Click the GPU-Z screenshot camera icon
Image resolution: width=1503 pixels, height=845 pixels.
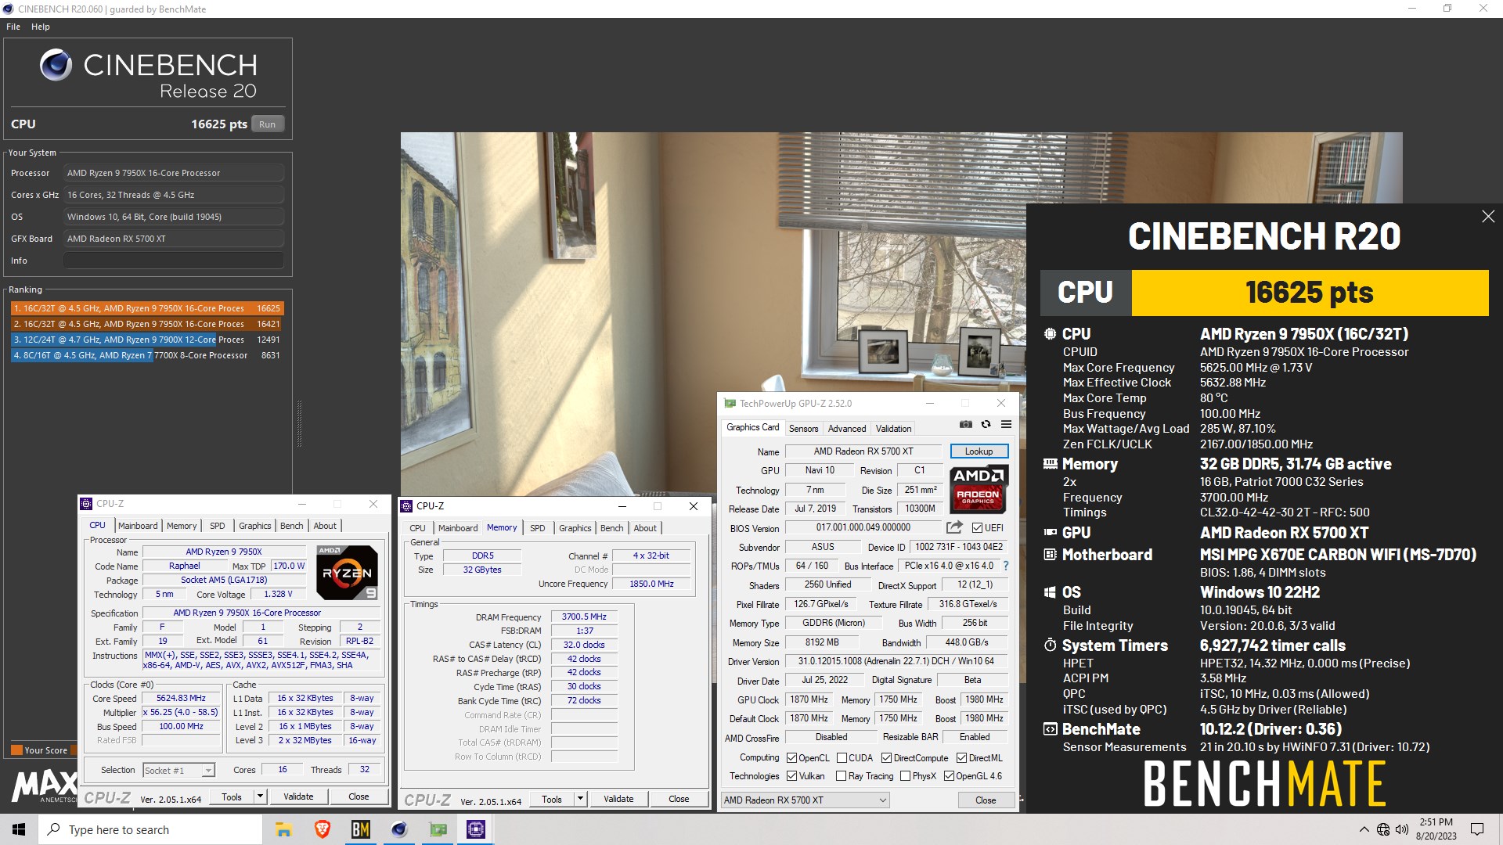[x=966, y=425]
